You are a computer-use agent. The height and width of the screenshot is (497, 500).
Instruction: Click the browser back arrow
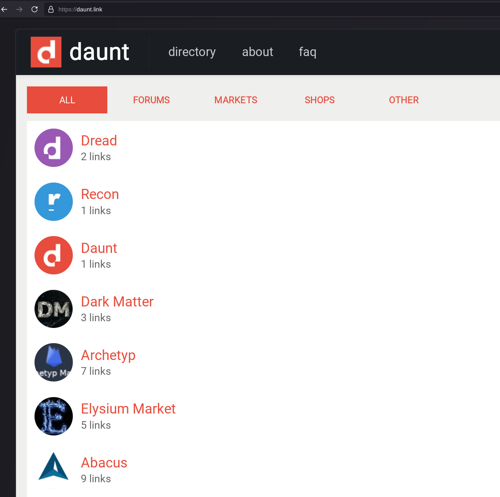coord(4,9)
